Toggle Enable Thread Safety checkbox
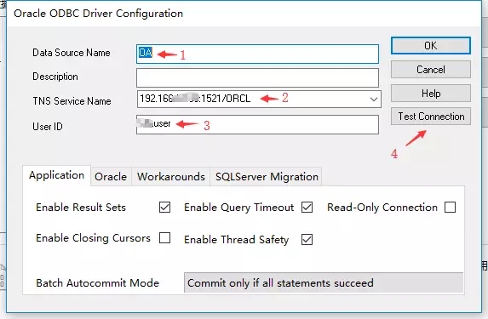Viewport: 488px width, 319px height. pyautogui.click(x=307, y=239)
